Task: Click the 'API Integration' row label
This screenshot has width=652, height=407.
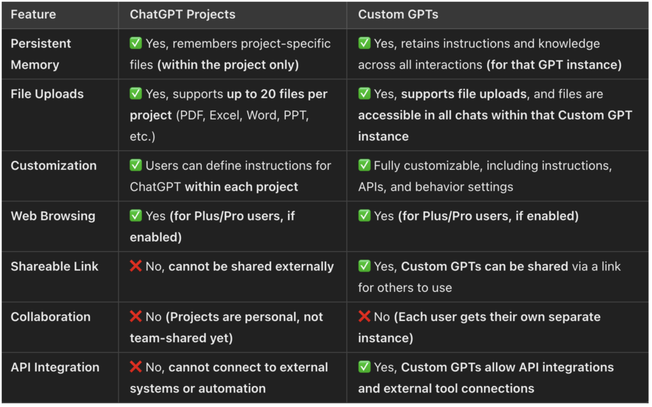Action: [x=55, y=367]
